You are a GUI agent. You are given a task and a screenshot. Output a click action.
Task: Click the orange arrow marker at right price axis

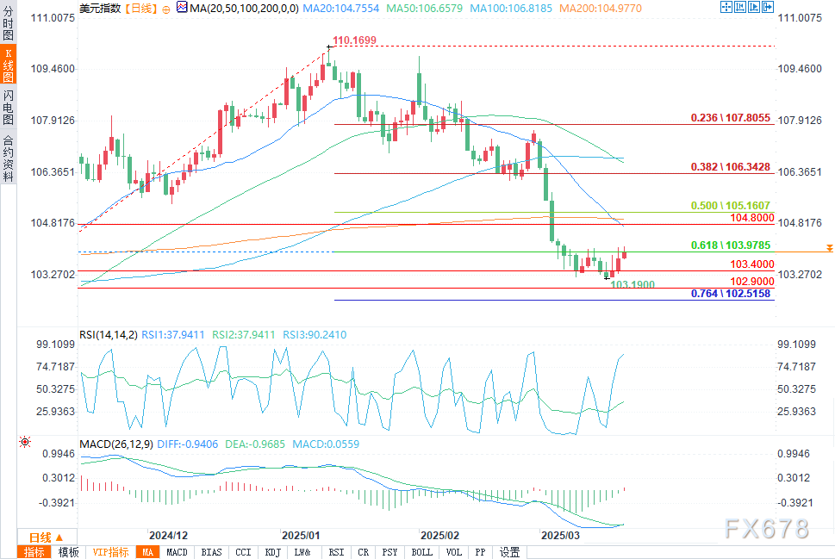830,248
